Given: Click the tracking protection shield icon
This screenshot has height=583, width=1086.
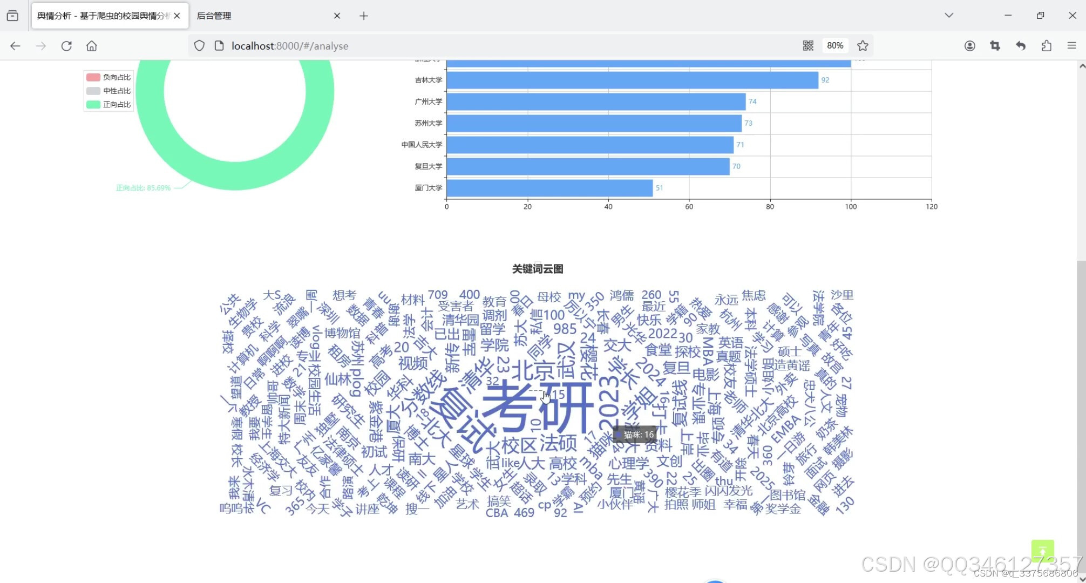Looking at the screenshot, I should pos(199,45).
